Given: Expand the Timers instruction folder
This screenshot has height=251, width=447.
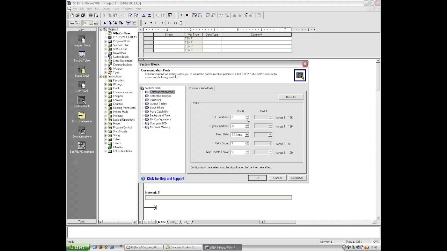Looking at the screenshot, I should tap(105, 143).
